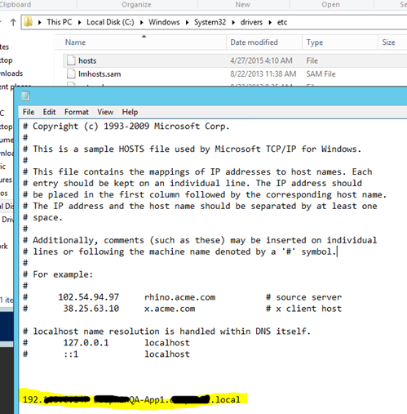This screenshot has height=414, width=407.
Task: Select the hosts file name
Action: tap(87, 60)
